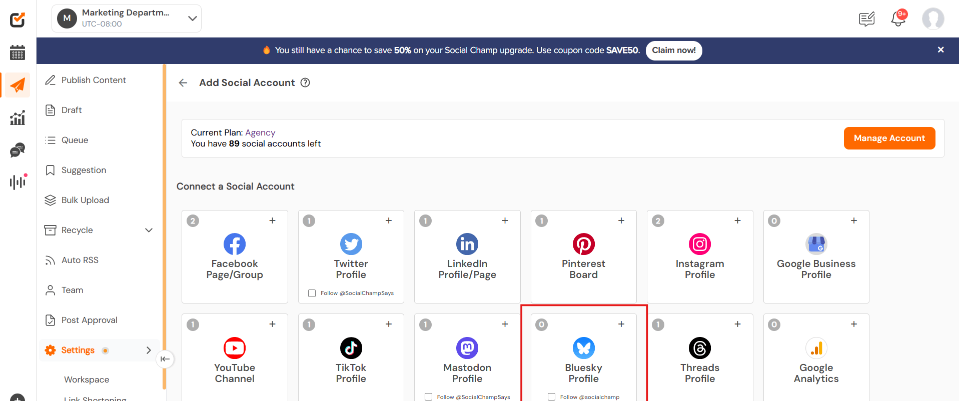Open the sound wave listening icon
This screenshot has height=401, width=959.
(x=18, y=181)
